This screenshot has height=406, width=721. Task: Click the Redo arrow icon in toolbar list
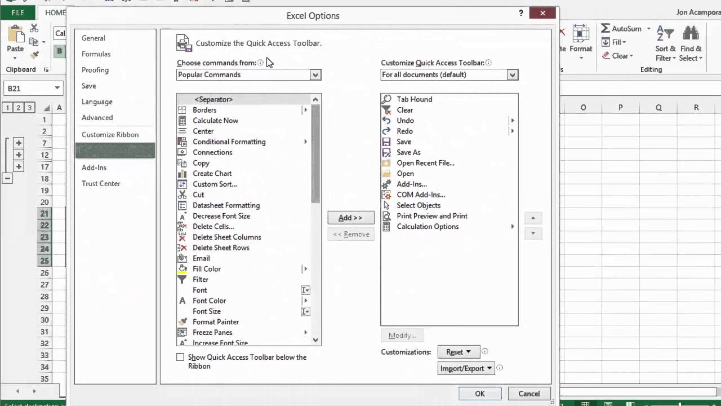(386, 131)
